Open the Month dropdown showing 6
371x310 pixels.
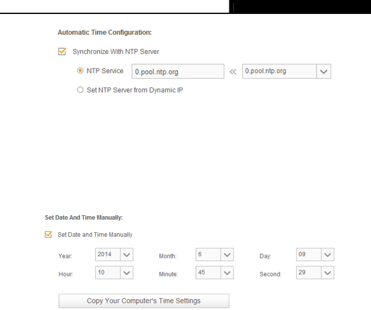click(x=215, y=254)
